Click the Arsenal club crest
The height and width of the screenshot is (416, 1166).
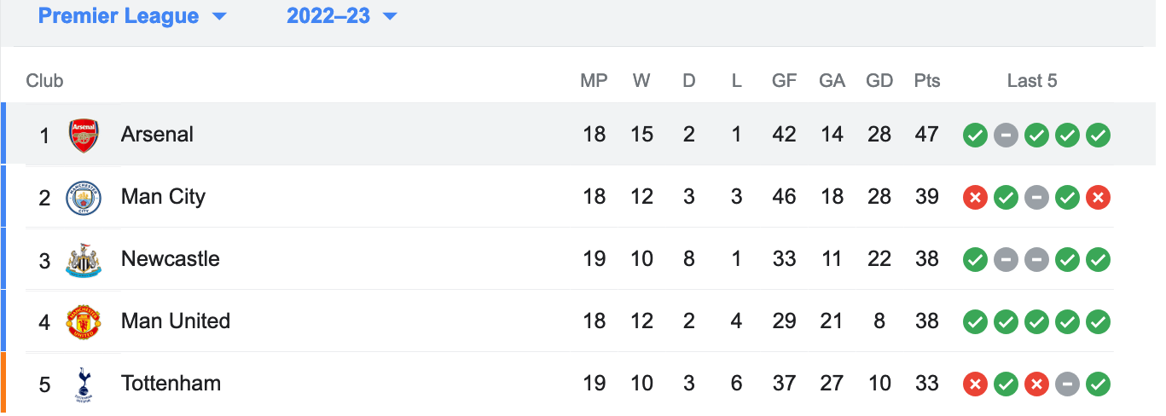[84, 135]
